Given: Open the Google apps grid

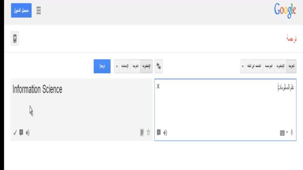Looking at the screenshot, I should pos(39,11).
